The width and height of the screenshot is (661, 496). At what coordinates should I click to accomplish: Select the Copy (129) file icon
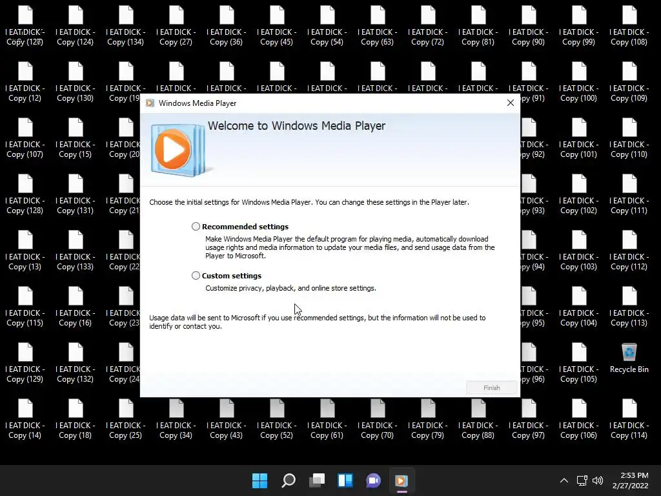point(25,363)
